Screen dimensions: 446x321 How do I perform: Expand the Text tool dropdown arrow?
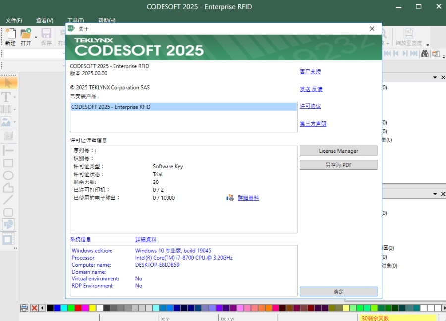click(15, 97)
